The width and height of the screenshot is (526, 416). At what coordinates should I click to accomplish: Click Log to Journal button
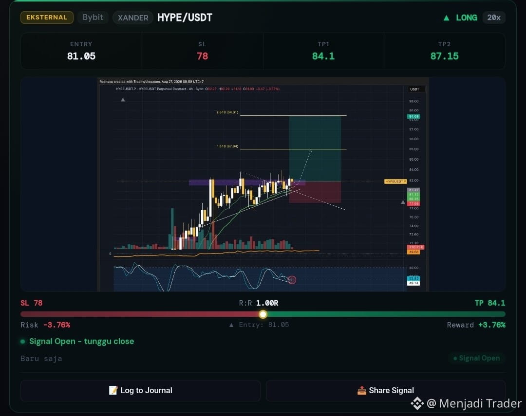pos(140,391)
